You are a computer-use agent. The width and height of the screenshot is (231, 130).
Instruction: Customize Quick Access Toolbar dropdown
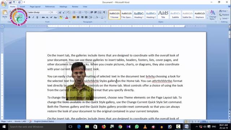pyautogui.click(x=24, y=2)
